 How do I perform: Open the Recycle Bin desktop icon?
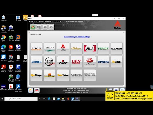[4, 18]
